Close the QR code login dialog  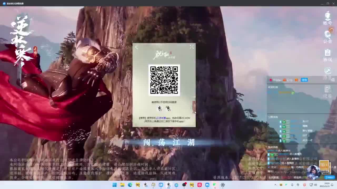(192, 47)
